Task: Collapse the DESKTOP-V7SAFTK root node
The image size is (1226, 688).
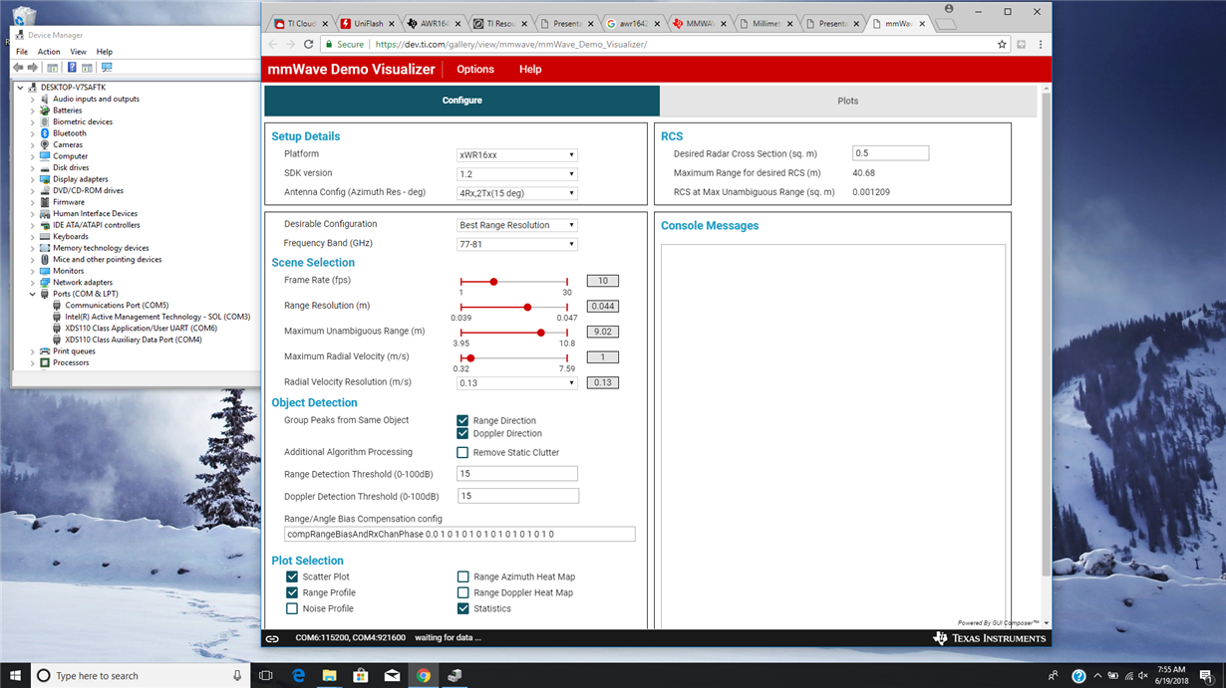Action: point(20,88)
